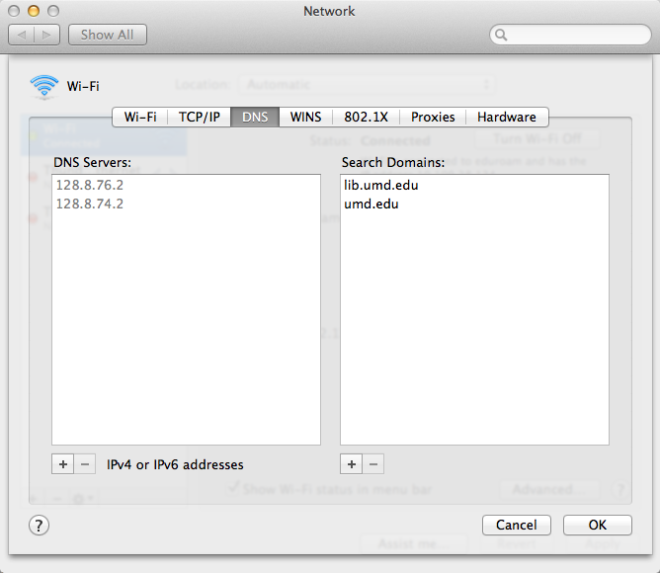The height and width of the screenshot is (573, 660).
Task: Go back with the left arrow button
Action: click(x=23, y=35)
